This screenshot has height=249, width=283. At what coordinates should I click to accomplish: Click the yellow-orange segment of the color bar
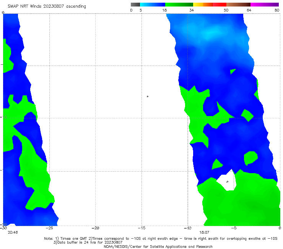pyautogui.click(x=203, y=5)
